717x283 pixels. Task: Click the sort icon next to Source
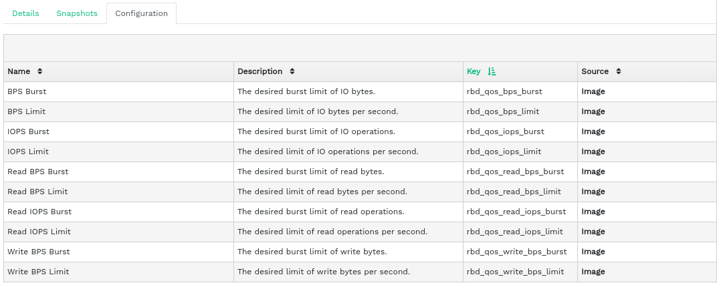pos(619,71)
